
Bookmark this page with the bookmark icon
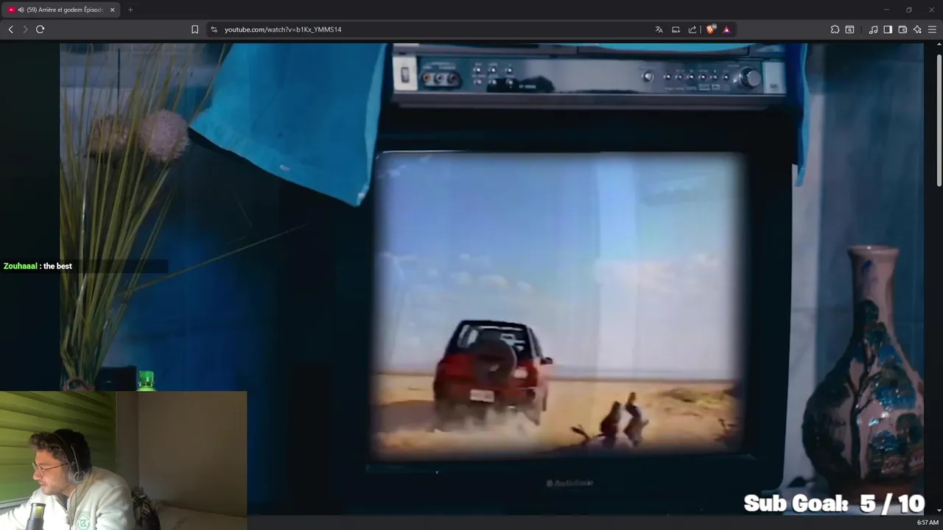click(x=194, y=29)
